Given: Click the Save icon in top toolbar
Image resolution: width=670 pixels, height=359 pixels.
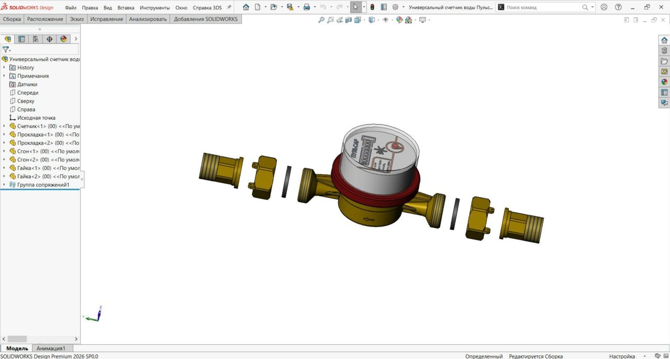Looking at the screenshot, I should pos(290,7).
